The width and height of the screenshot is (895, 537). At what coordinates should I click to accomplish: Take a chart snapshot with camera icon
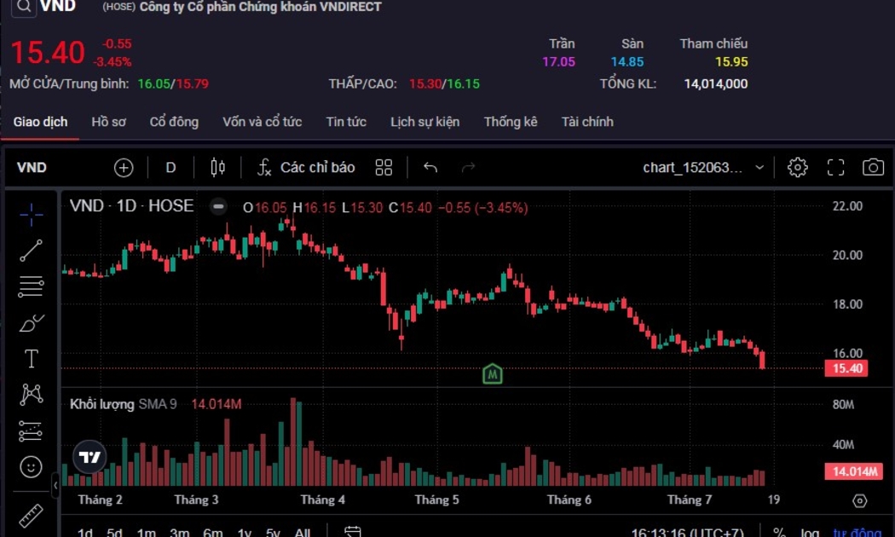(x=873, y=167)
